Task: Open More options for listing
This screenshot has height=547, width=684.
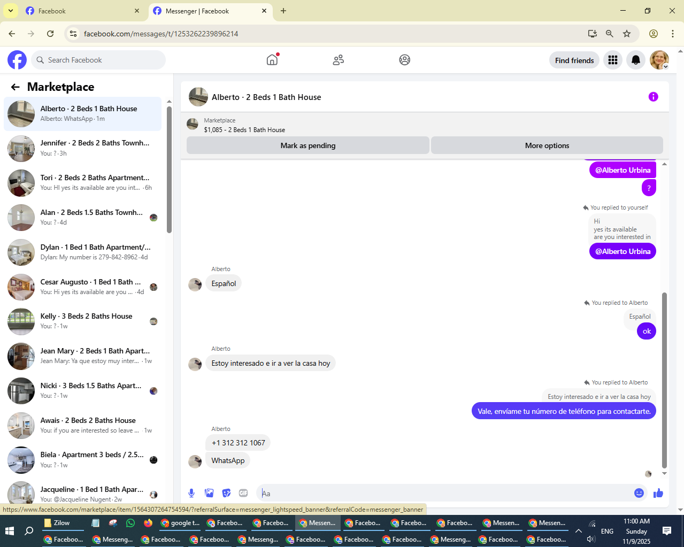Action: (547, 145)
